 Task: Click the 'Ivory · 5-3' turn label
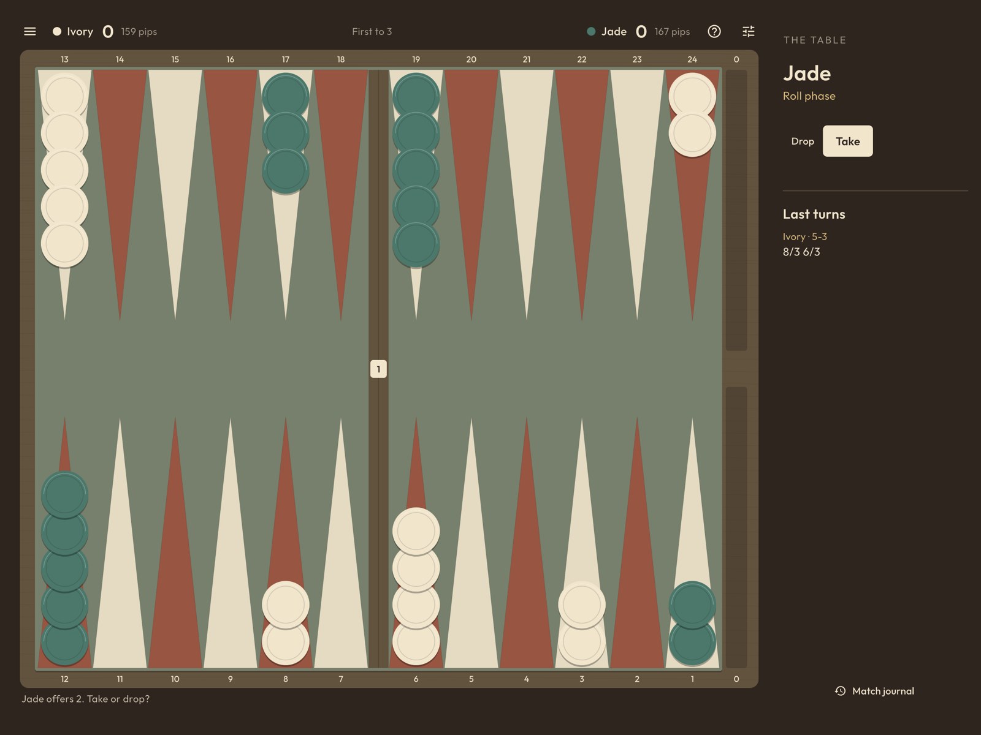click(x=805, y=236)
